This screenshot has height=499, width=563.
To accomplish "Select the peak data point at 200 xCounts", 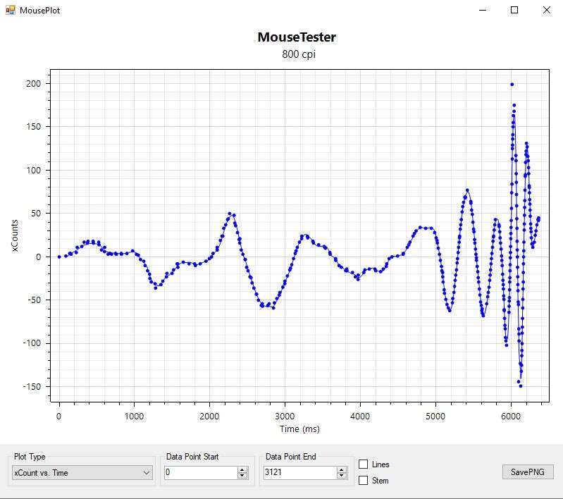I will click(512, 85).
